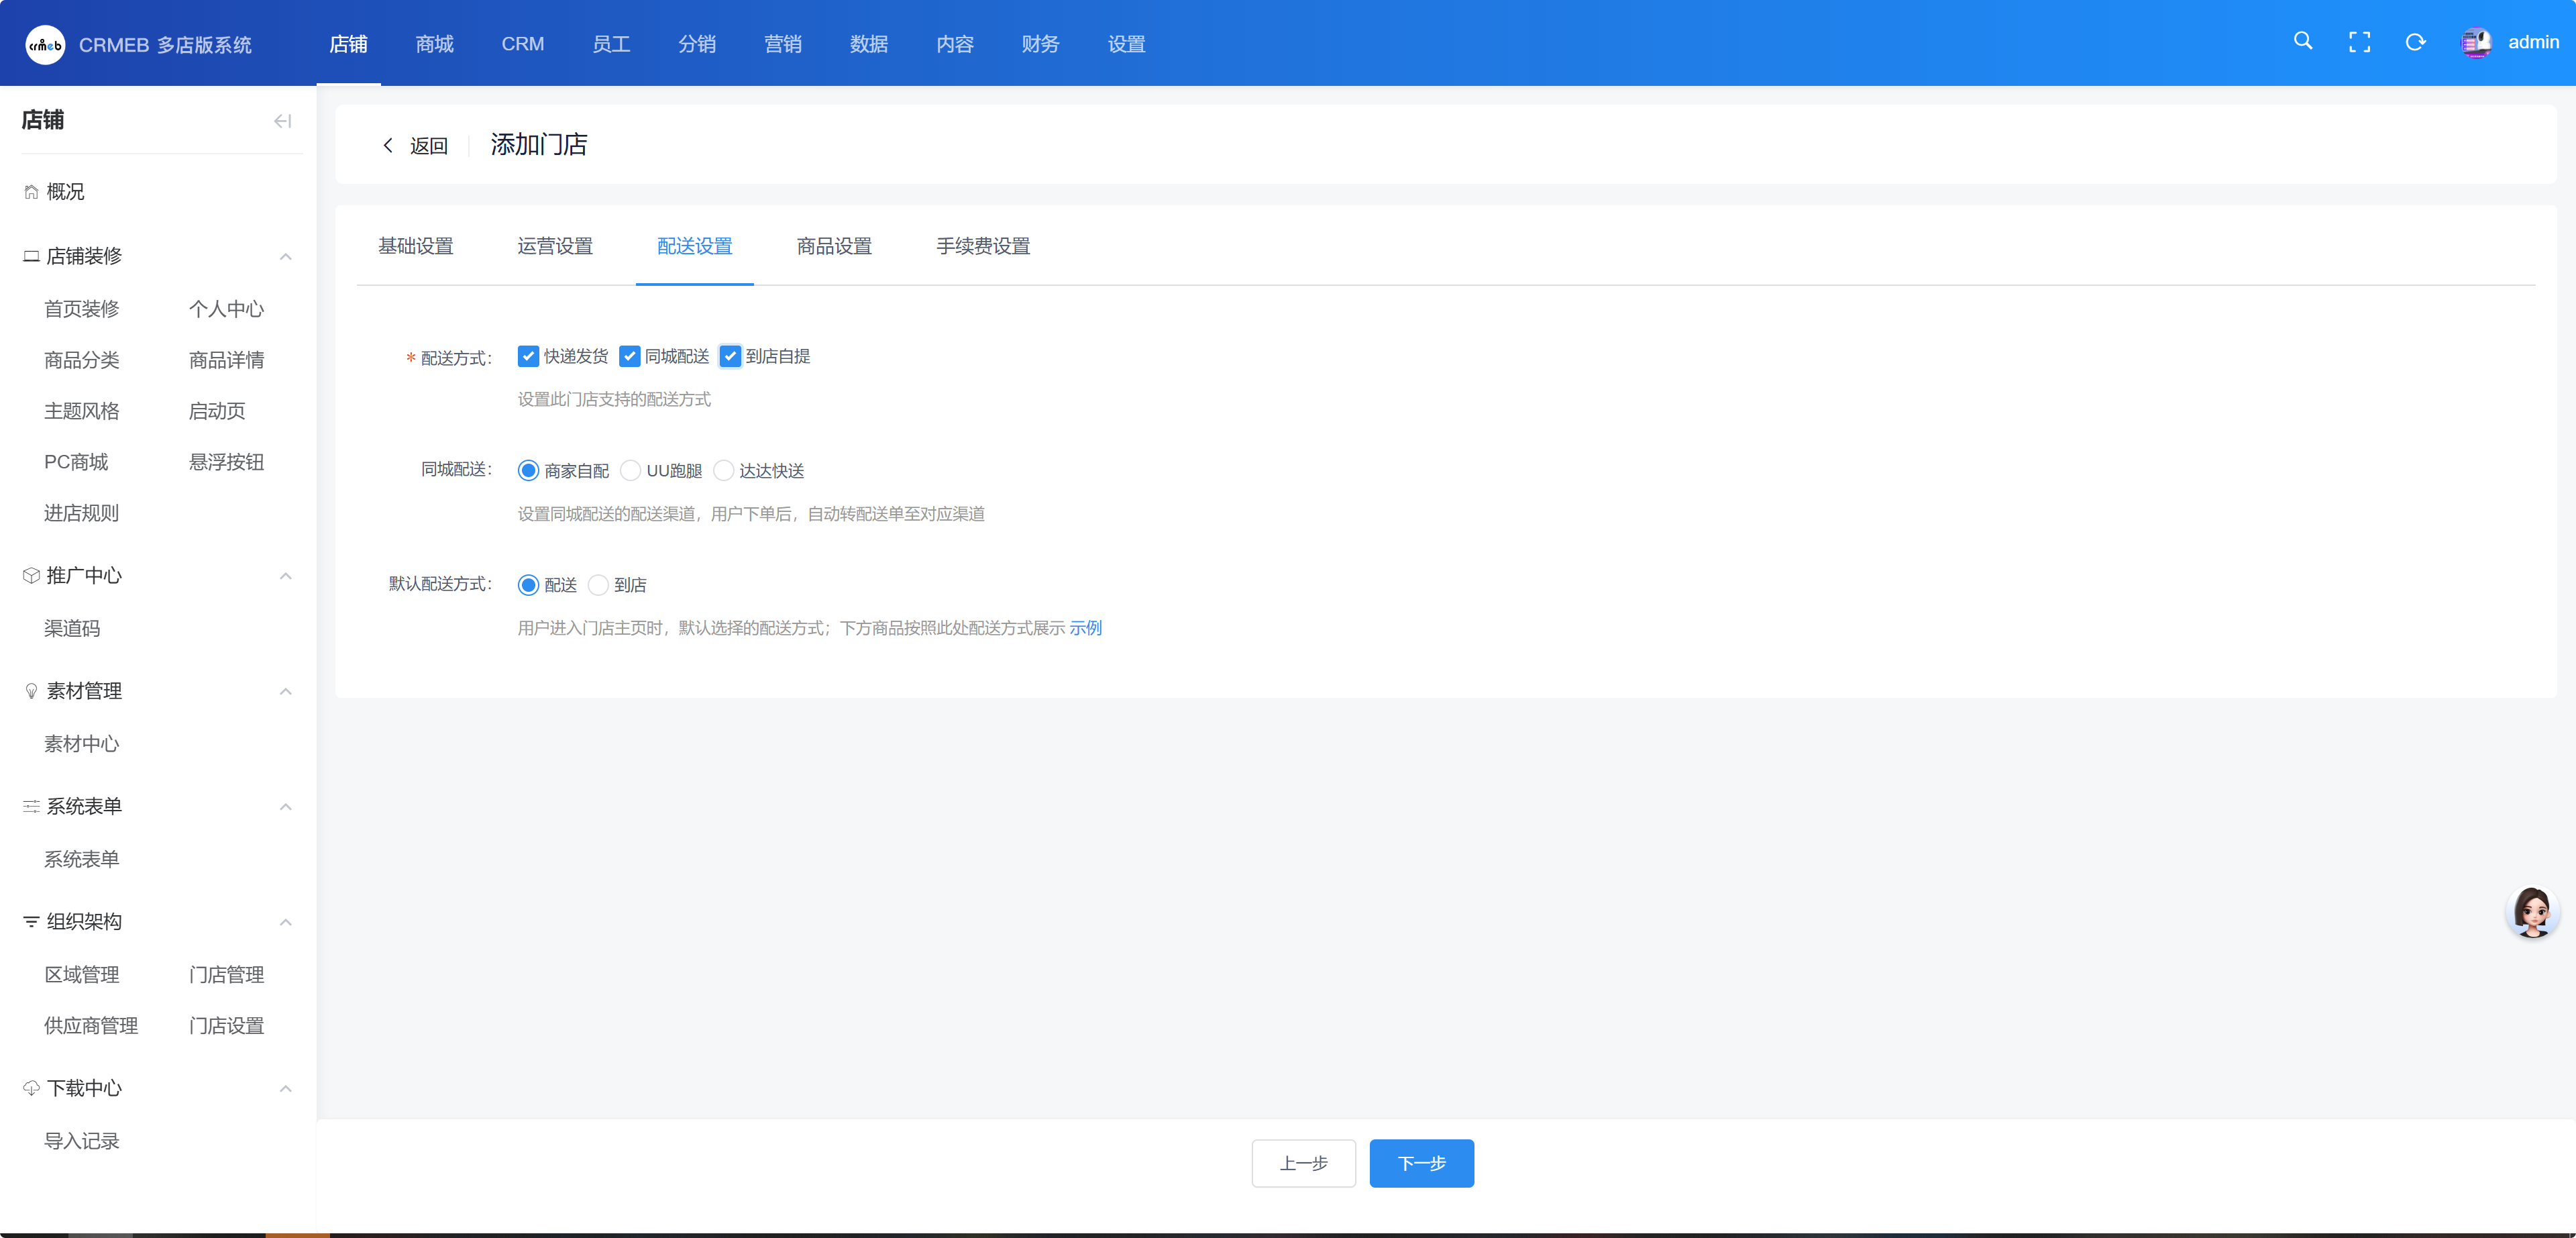Click the refresh icon in header
This screenshot has height=1238, width=2576.
click(x=2415, y=42)
